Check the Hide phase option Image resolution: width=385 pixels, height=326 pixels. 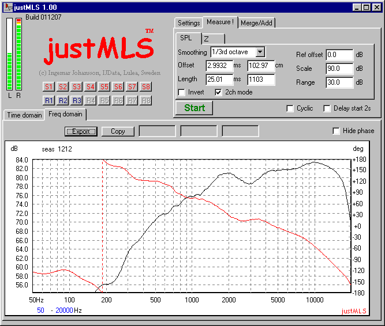[336, 131]
